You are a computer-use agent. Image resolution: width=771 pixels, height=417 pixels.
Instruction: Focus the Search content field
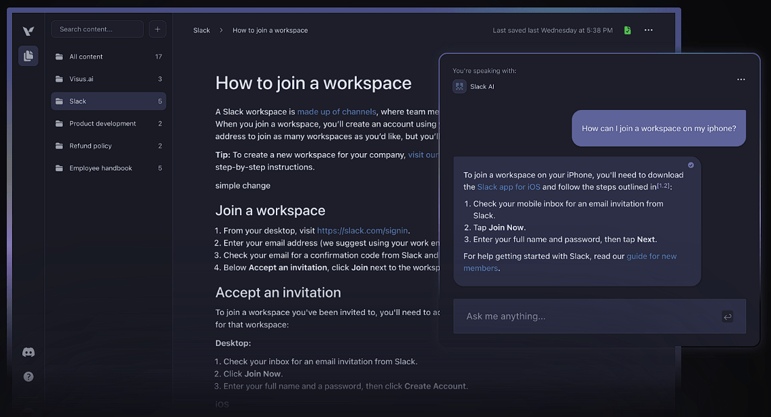[97, 30]
